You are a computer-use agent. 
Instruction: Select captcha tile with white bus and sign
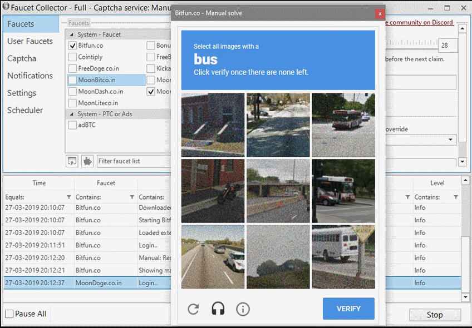point(343,257)
